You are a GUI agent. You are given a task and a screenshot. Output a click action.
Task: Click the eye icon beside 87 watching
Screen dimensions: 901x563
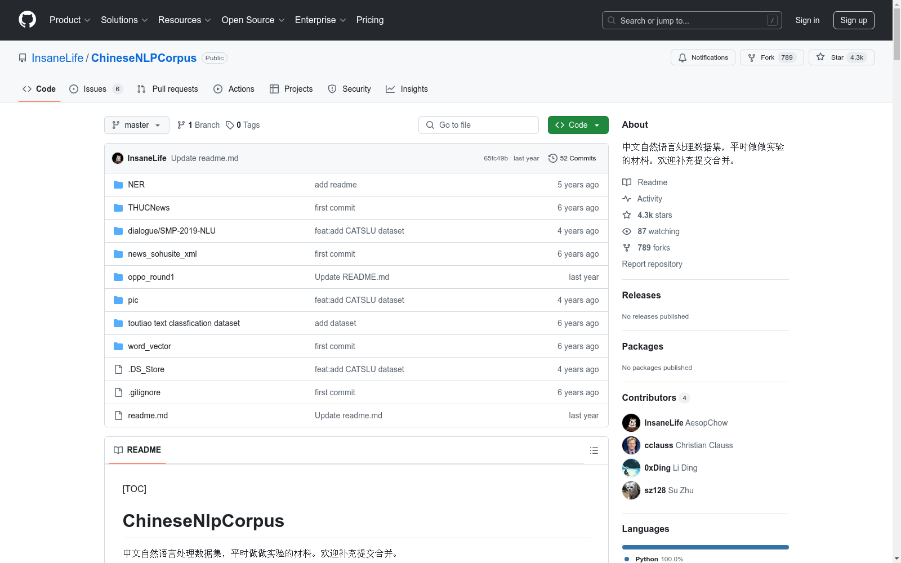(x=627, y=231)
